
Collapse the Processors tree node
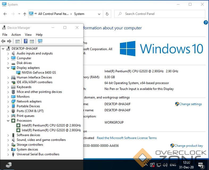click(8, 121)
